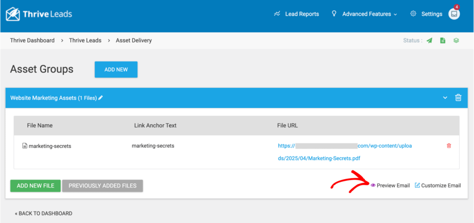This screenshot has height=223, width=474.
Task: Go to Thrive Dashboard breadcrumb
Action: [x=32, y=40]
